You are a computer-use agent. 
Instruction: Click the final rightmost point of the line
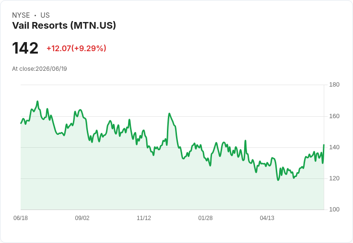pyautogui.click(x=324, y=145)
